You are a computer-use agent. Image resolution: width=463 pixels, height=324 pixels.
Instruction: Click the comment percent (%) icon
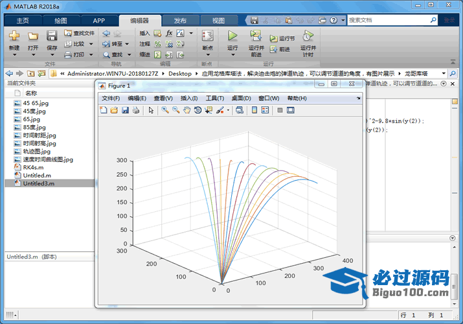coord(158,44)
